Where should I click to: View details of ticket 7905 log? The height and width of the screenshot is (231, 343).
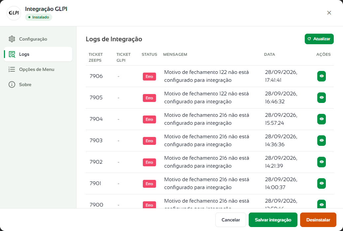(x=321, y=98)
